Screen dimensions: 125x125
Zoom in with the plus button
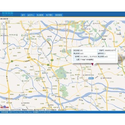click(4, 28)
